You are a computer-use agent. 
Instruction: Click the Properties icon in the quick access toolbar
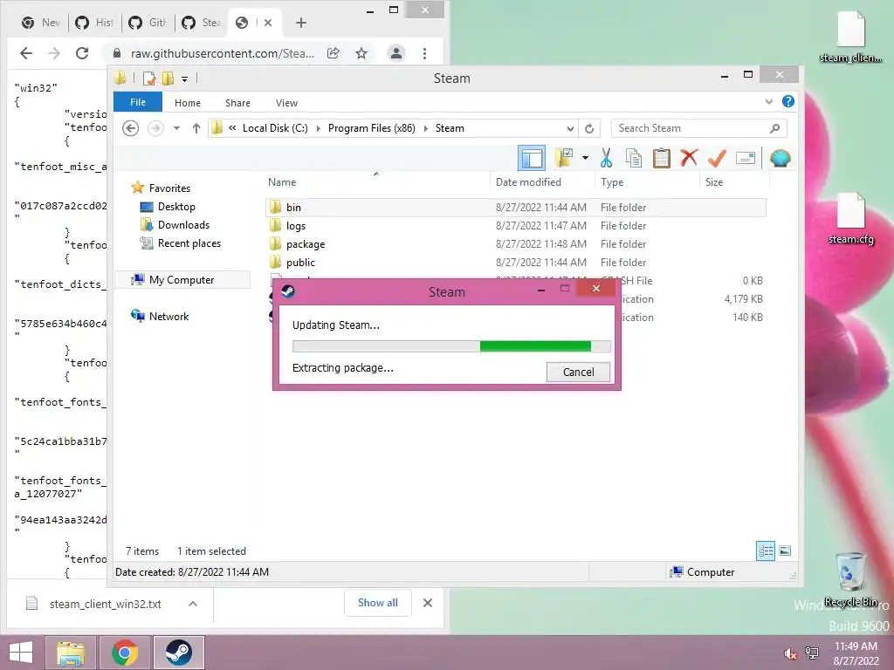coord(149,79)
